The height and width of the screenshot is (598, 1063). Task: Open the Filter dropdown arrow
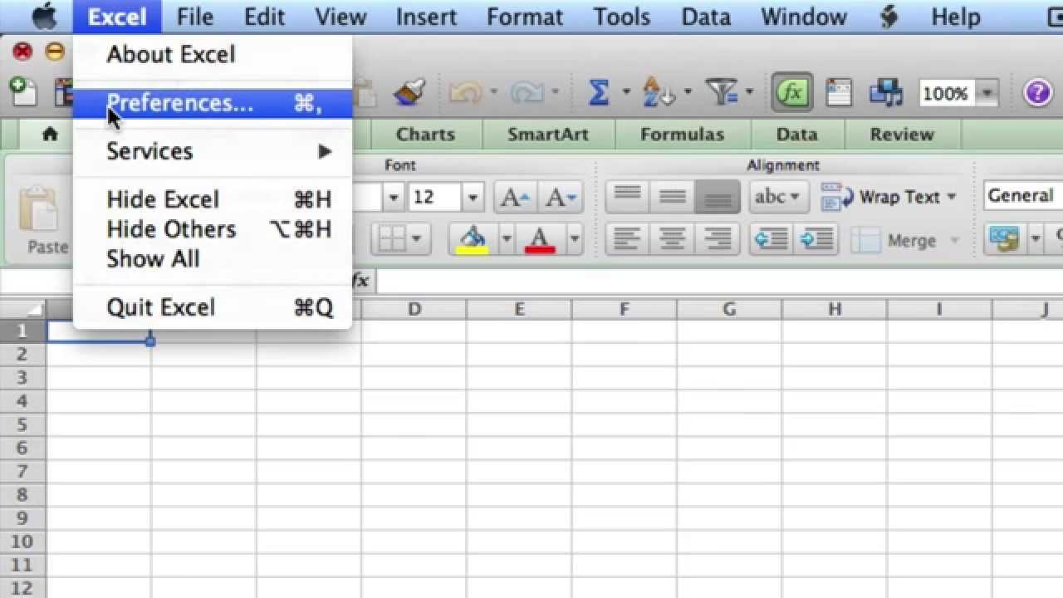[x=749, y=93]
